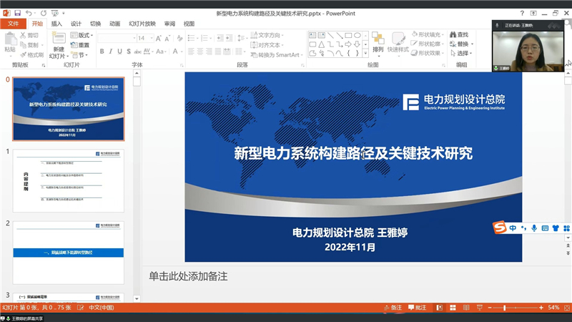
Task: Toggle Normal view button in status bar
Action: tap(440, 308)
